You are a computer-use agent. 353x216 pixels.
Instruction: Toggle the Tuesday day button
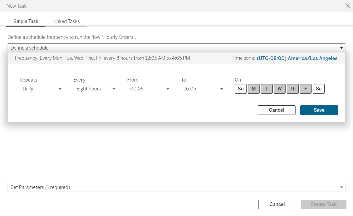point(267,89)
